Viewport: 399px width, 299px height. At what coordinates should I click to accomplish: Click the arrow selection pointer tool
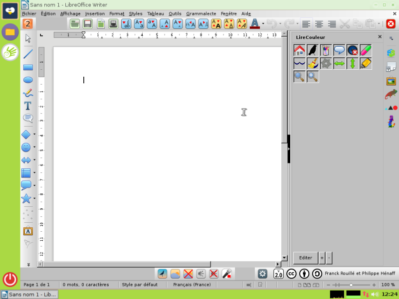pyautogui.click(x=28, y=38)
